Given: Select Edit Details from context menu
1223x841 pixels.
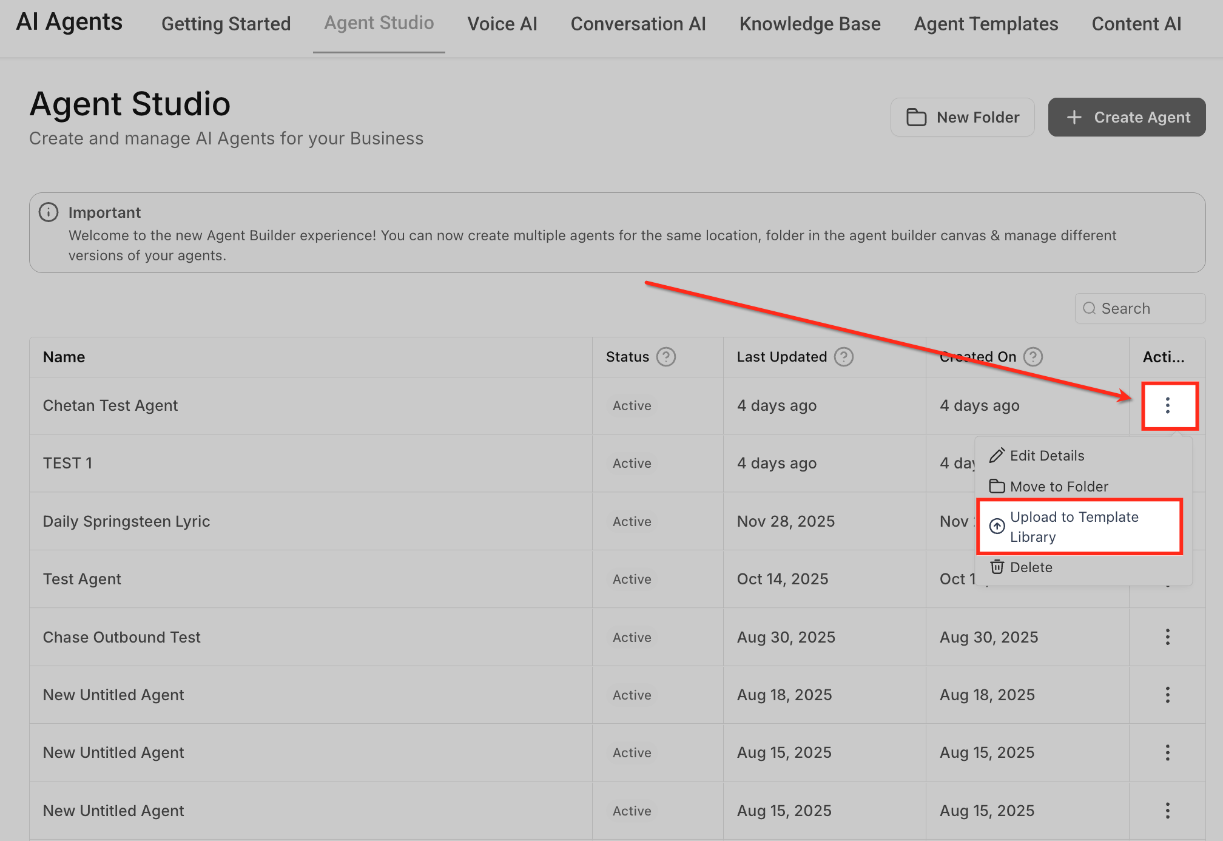Looking at the screenshot, I should pyautogui.click(x=1046, y=456).
